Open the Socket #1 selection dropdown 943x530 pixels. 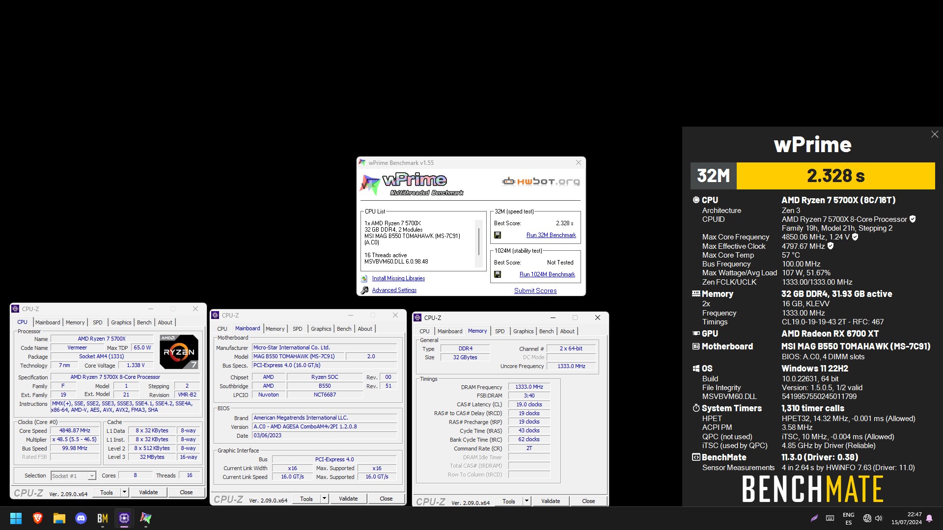coord(91,476)
